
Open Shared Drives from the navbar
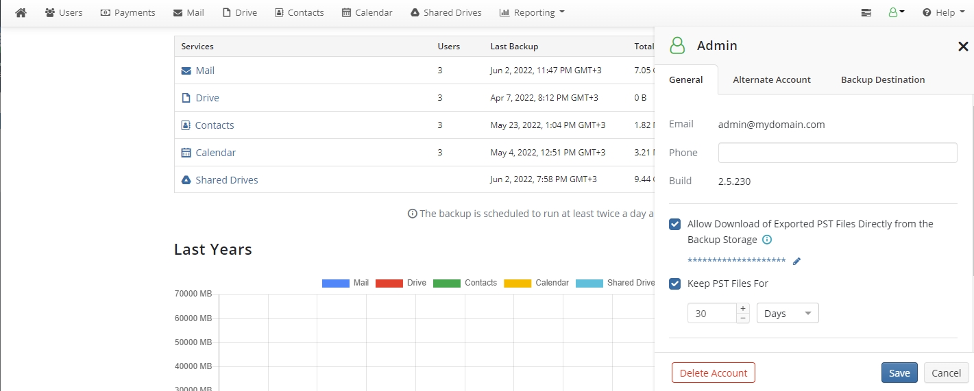click(x=446, y=13)
